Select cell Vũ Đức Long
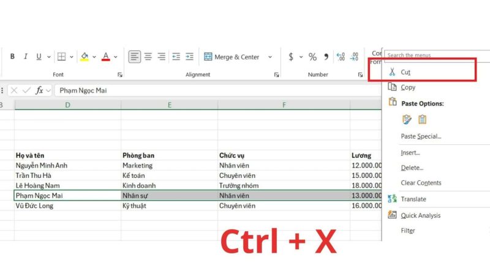Image resolution: width=490 pixels, height=276 pixels. click(68, 205)
